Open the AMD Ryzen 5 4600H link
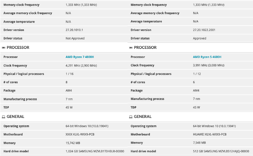 click(207, 57)
